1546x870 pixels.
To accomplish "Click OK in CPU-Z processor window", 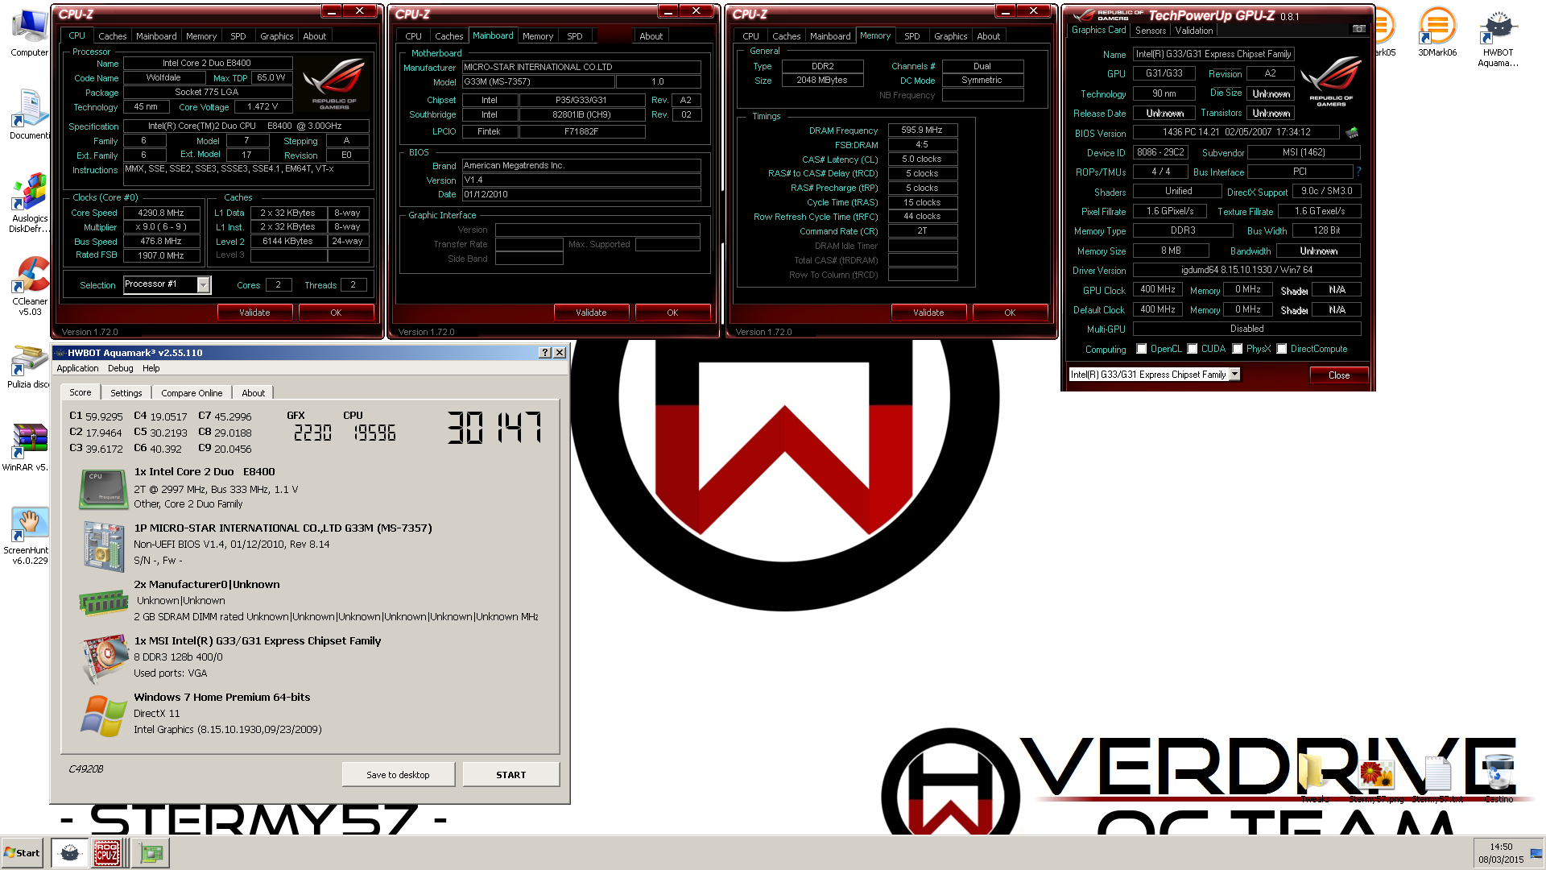I will [x=336, y=313].
